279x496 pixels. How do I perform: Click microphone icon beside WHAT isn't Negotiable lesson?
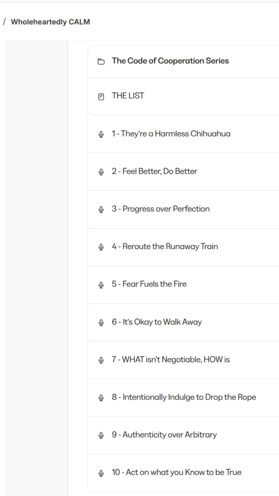tap(101, 360)
